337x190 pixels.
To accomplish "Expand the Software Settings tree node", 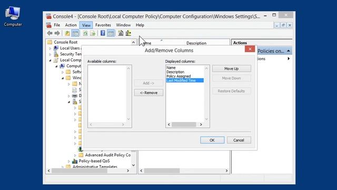I will point(63,72).
